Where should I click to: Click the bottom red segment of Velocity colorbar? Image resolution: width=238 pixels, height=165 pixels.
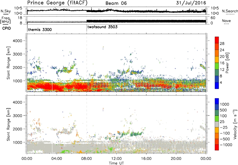point(217,147)
